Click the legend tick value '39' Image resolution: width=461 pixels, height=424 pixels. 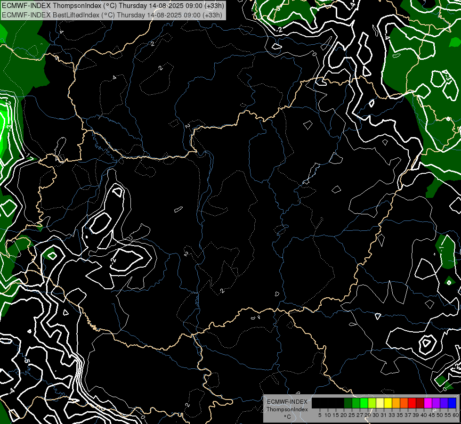[416, 415]
